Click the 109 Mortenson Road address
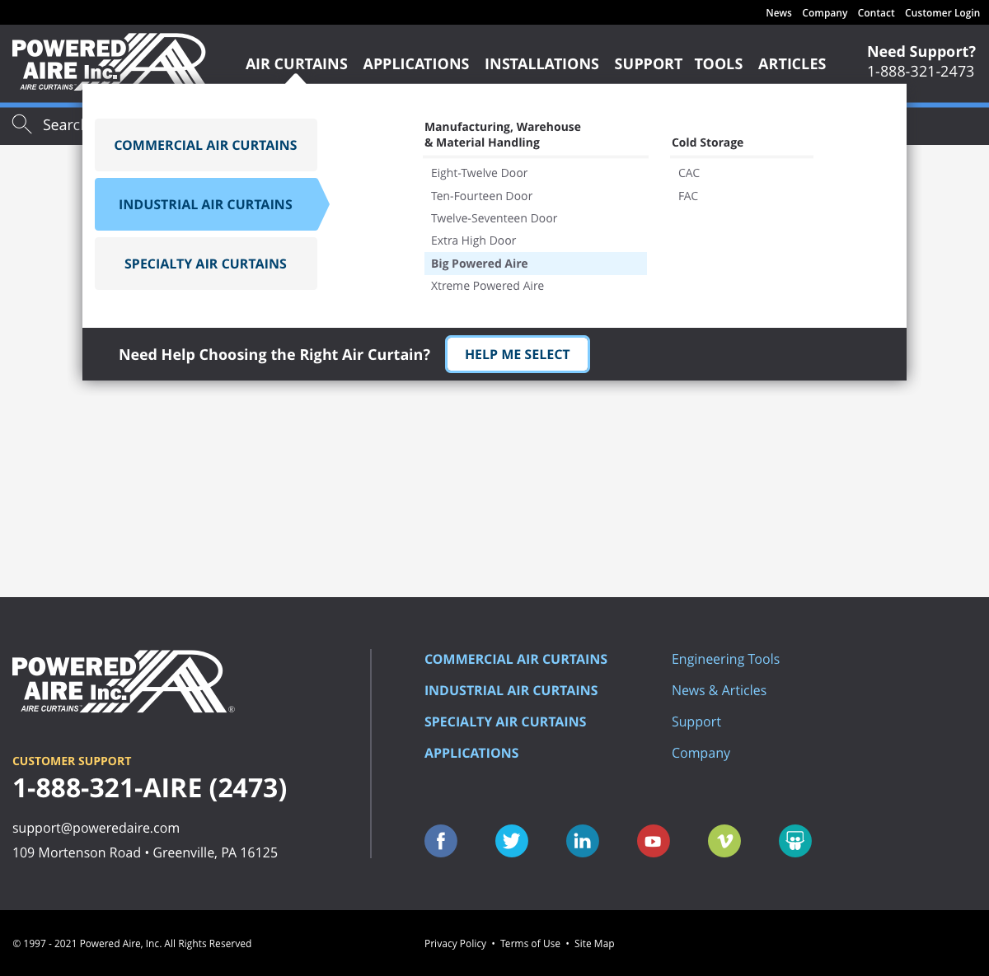This screenshot has height=976, width=989. 145,852
